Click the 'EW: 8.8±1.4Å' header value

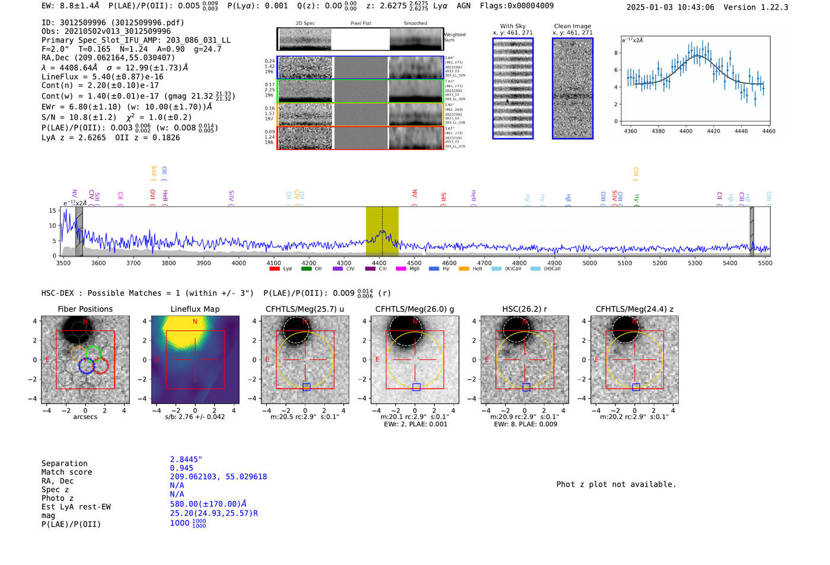coord(71,6)
